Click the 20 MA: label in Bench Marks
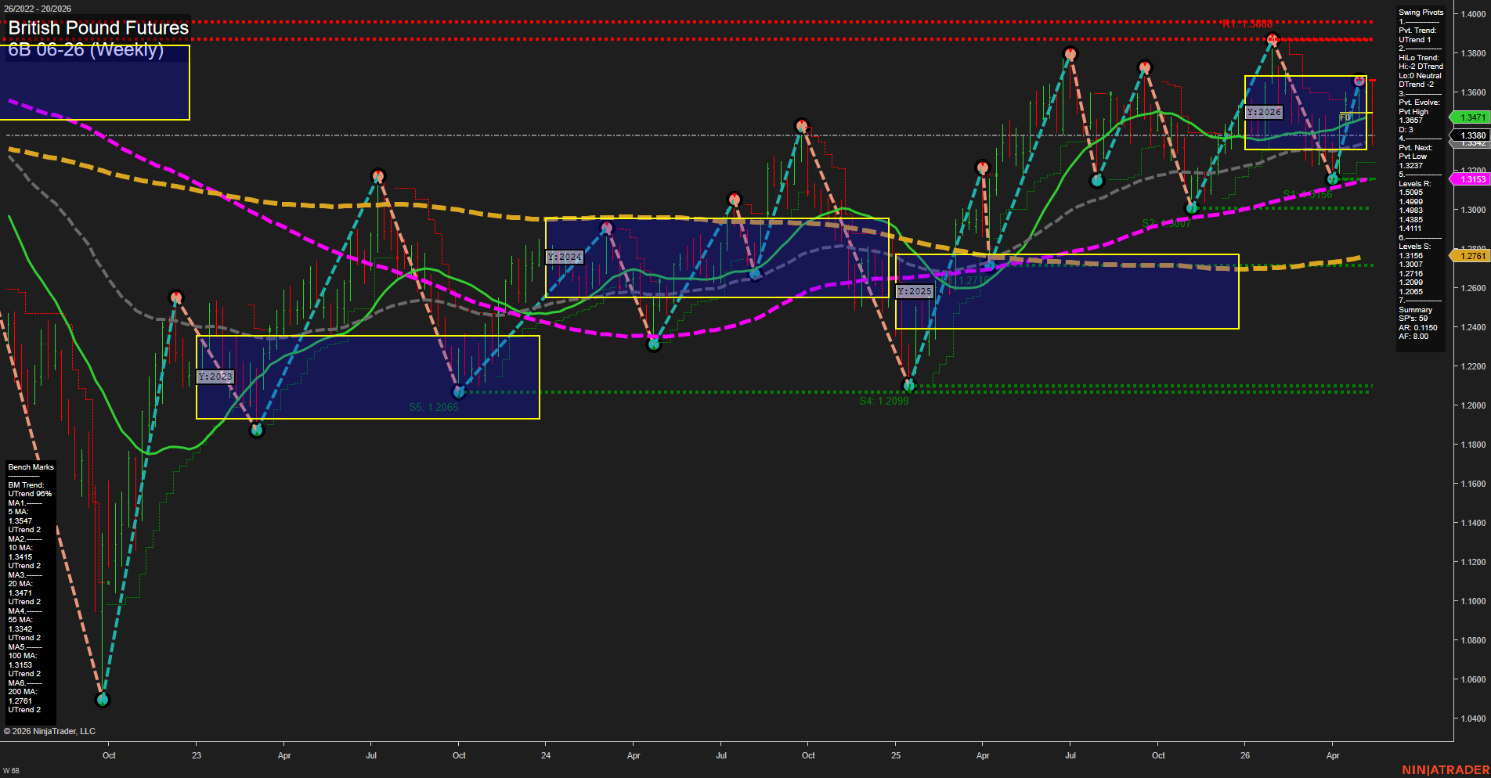Viewport: 1491px width, 778px height. coord(20,584)
